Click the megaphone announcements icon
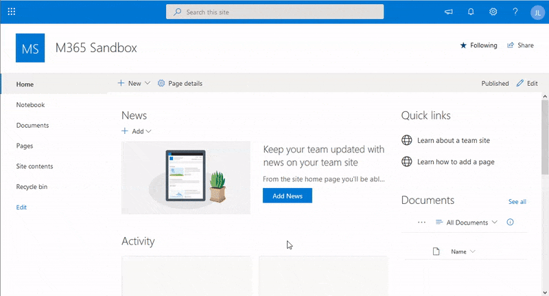Image resolution: width=549 pixels, height=296 pixels. [x=449, y=12]
